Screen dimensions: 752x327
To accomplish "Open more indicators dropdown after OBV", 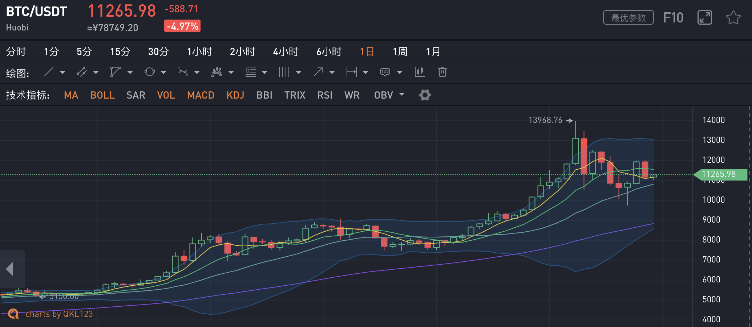I will [402, 94].
